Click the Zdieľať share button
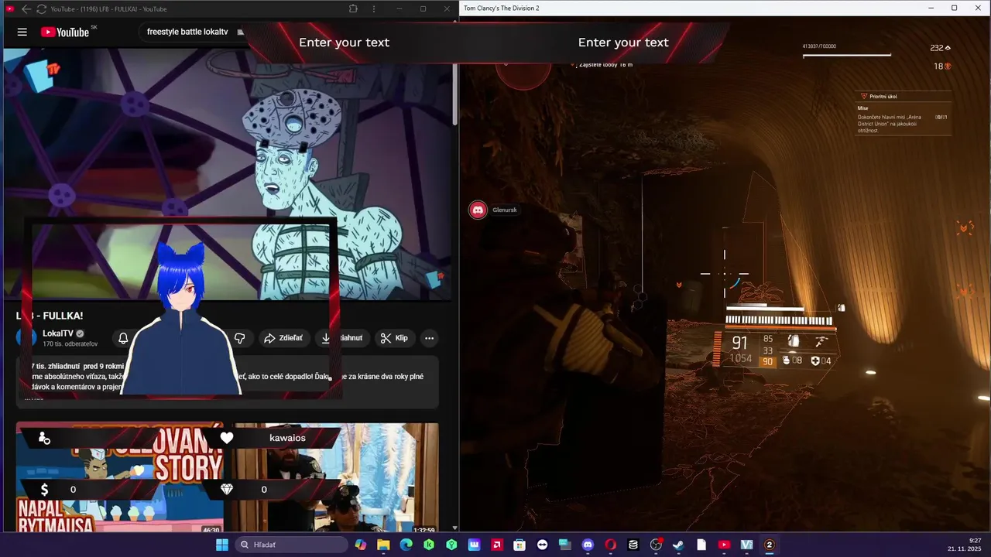The width and height of the screenshot is (991, 557). tap(283, 338)
